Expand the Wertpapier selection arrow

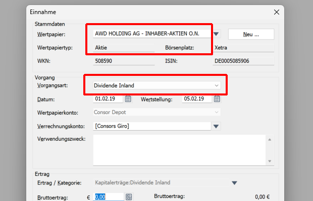tap(216, 34)
